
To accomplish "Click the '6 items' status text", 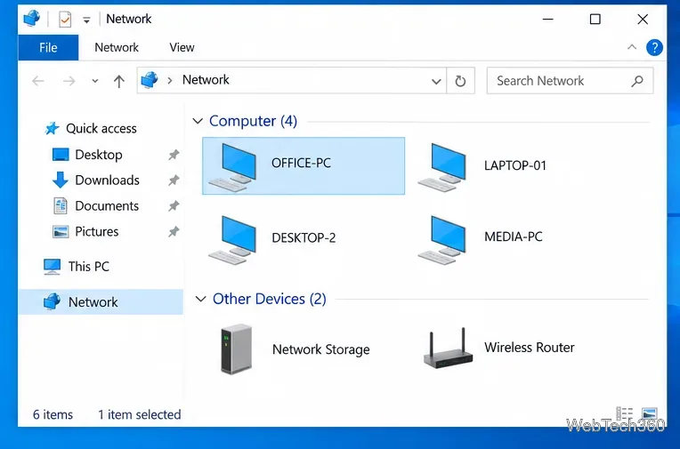I will click(x=53, y=414).
